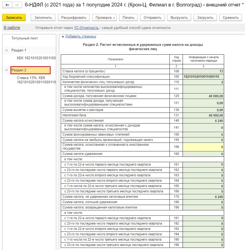Click the yellow line 156 field
Screen dimensions: 245x250
[x=203, y=147]
